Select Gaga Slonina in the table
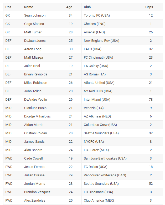 pos(34,24)
